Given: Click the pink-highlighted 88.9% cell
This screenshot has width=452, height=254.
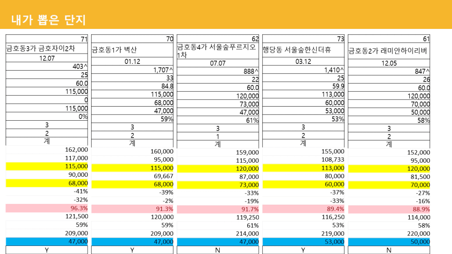Looking at the screenshot, I should 389,209.
